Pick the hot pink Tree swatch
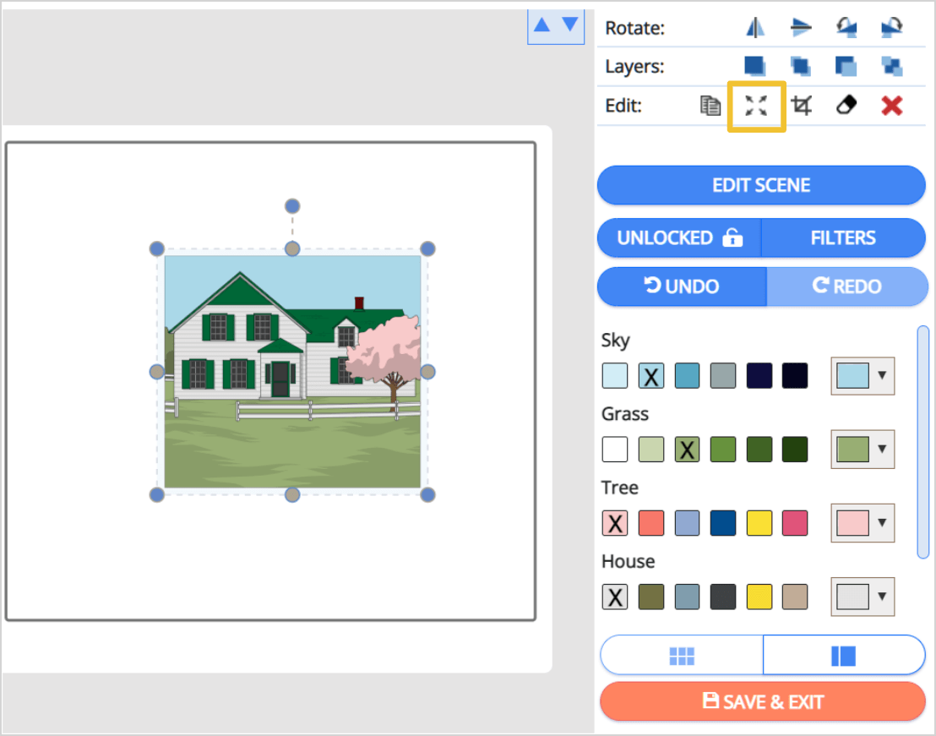The height and width of the screenshot is (736, 936). click(x=795, y=523)
